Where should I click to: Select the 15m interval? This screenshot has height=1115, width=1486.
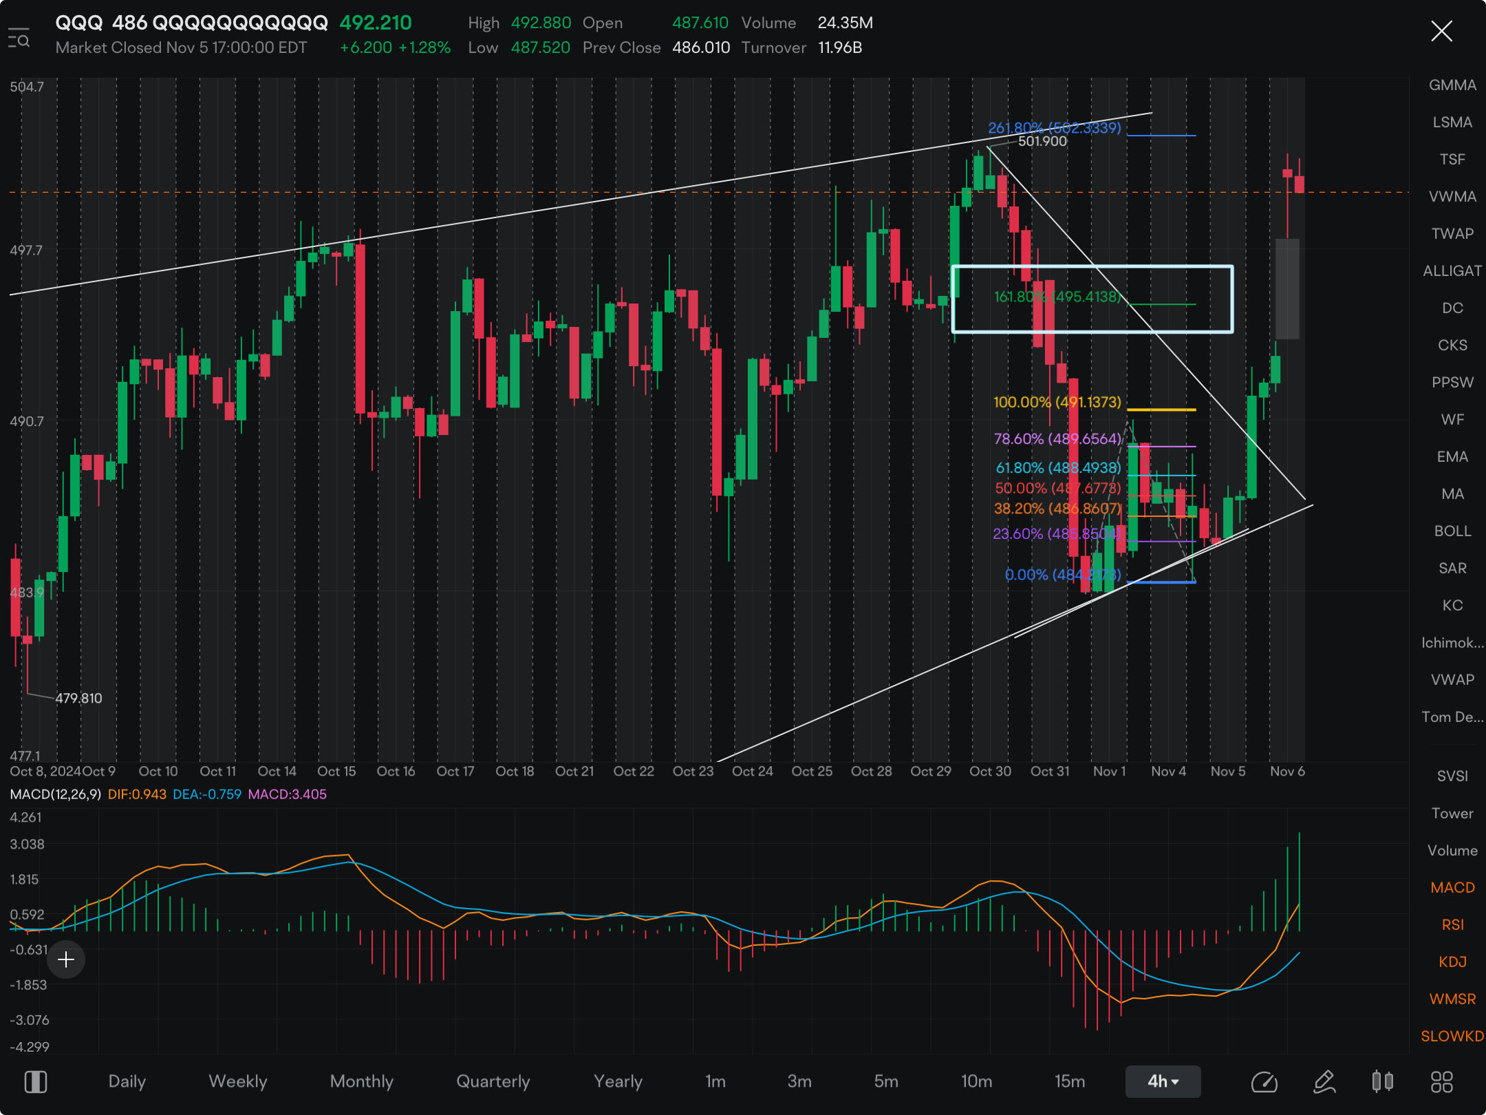1070,1081
